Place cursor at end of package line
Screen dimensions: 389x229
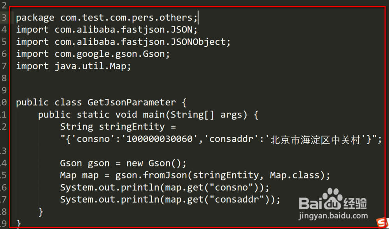click(x=198, y=17)
